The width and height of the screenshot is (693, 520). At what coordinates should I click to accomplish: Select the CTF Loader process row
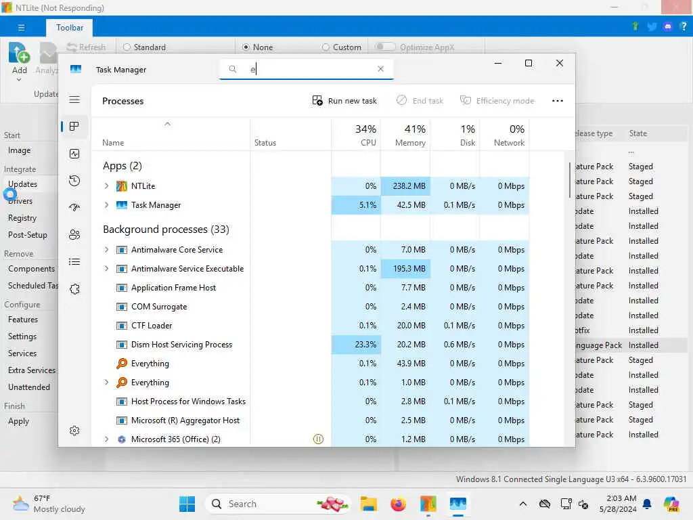[x=311, y=326]
